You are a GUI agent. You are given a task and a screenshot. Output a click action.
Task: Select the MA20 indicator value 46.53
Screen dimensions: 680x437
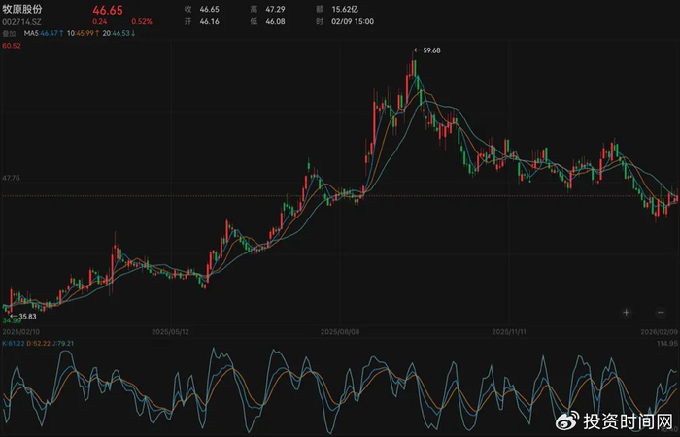pos(122,34)
